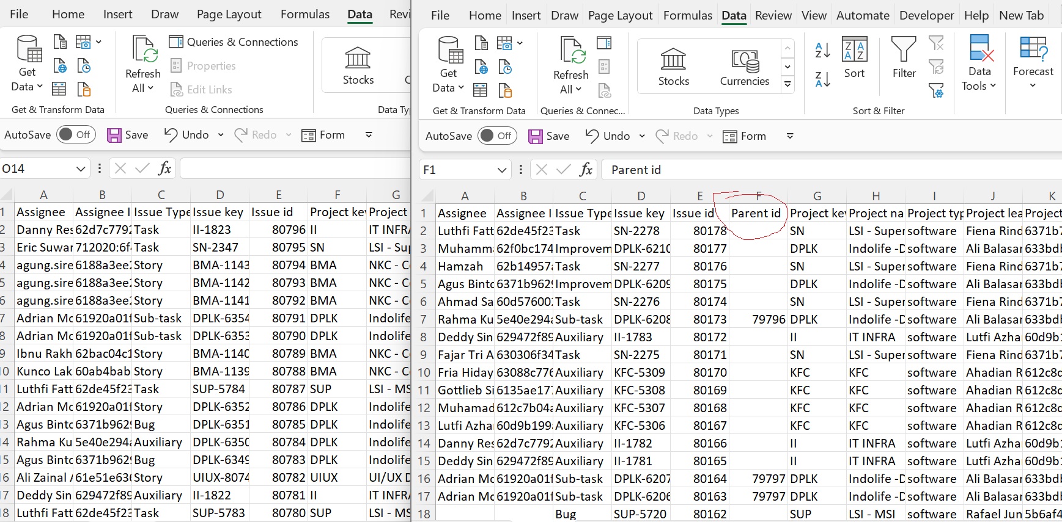Switch to Page Layout tab, left window
This screenshot has height=522, width=1062.
click(229, 14)
